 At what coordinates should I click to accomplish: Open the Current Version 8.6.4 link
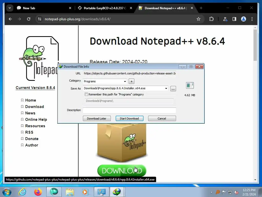point(35,88)
